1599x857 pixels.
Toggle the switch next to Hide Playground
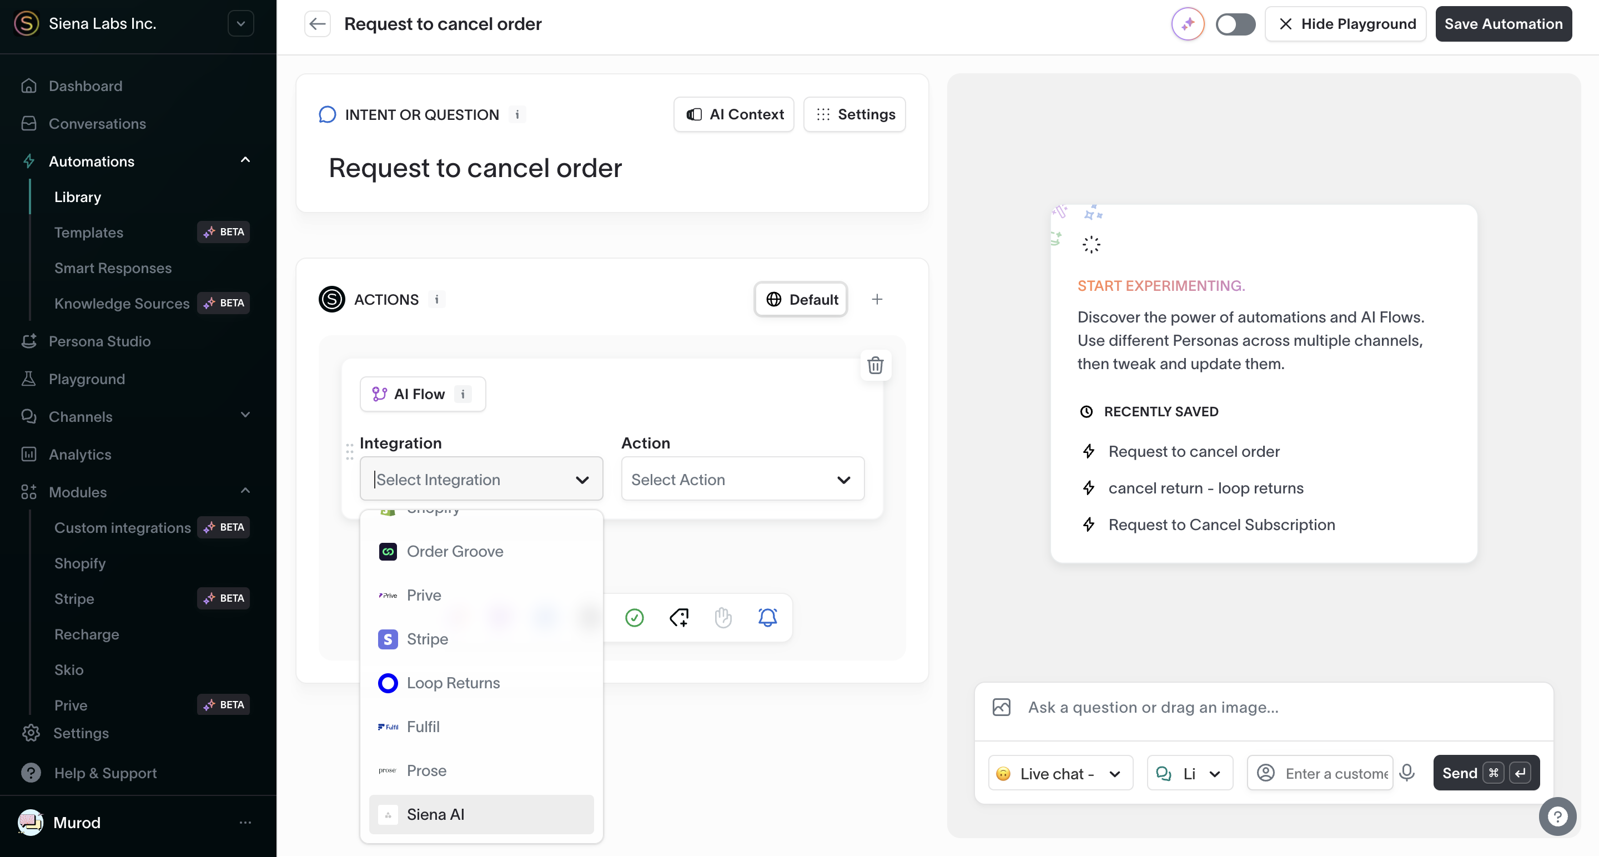pyautogui.click(x=1235, y=24)
